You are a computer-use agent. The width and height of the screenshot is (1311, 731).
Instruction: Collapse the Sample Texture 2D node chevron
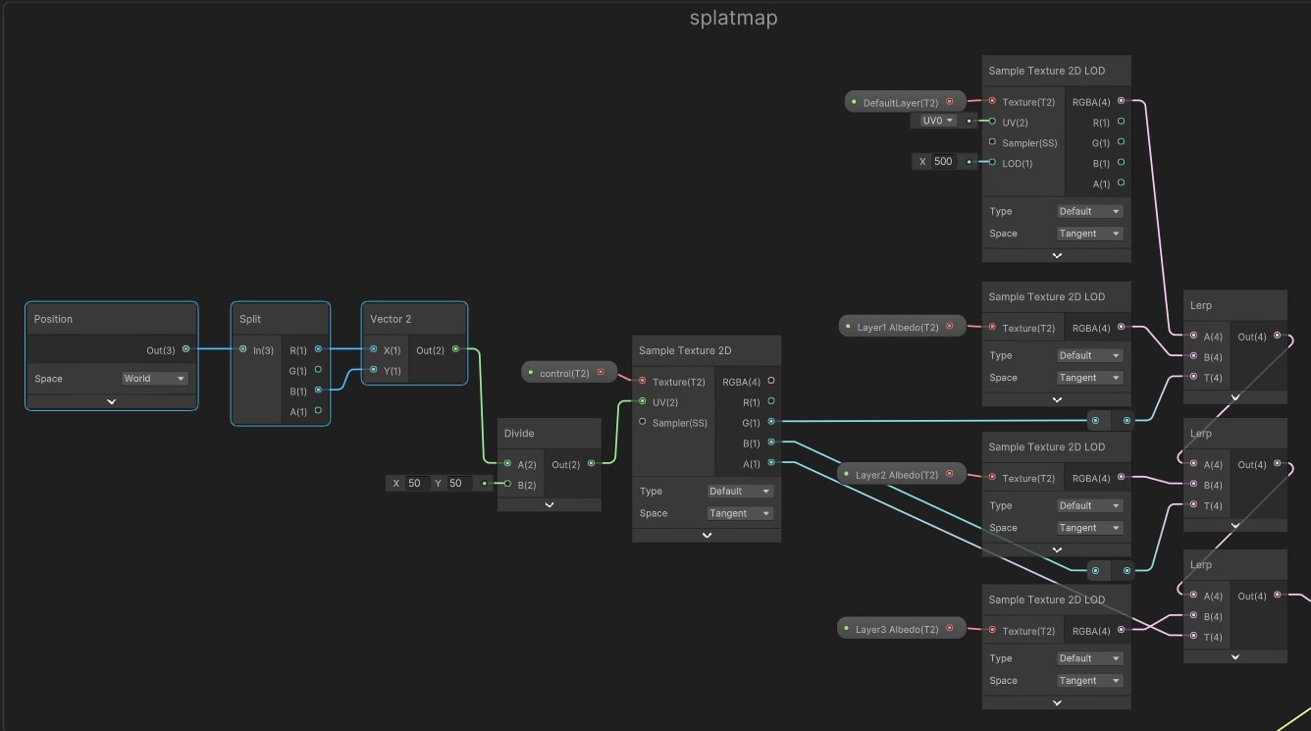(x=707, y=535)
